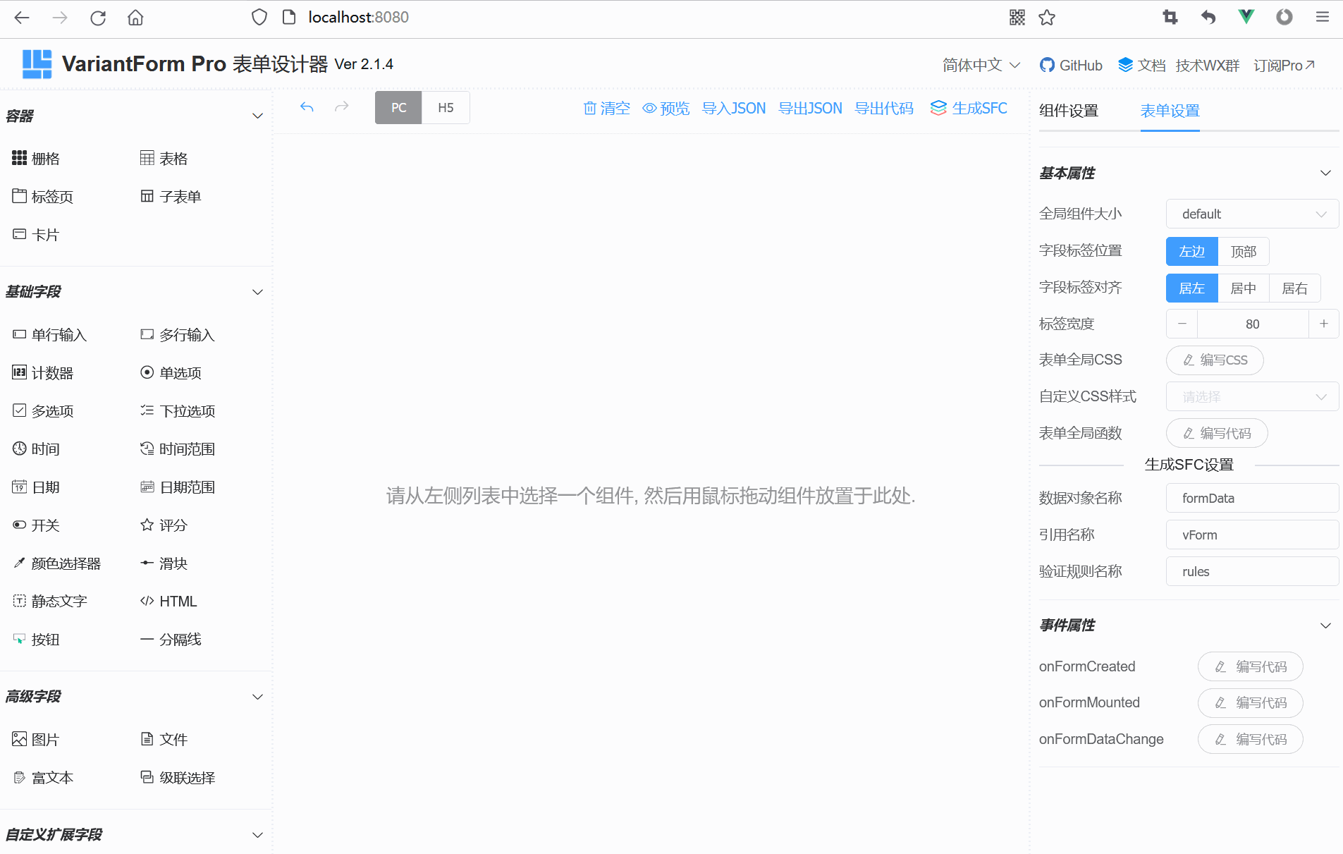Open the 自定义CSS样式 selector
The image size is (1343, 854).
coord(1252,396)
